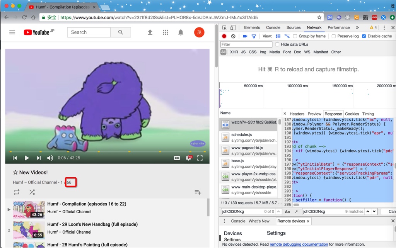
Task: Select the base.js request
Action: 249,163
